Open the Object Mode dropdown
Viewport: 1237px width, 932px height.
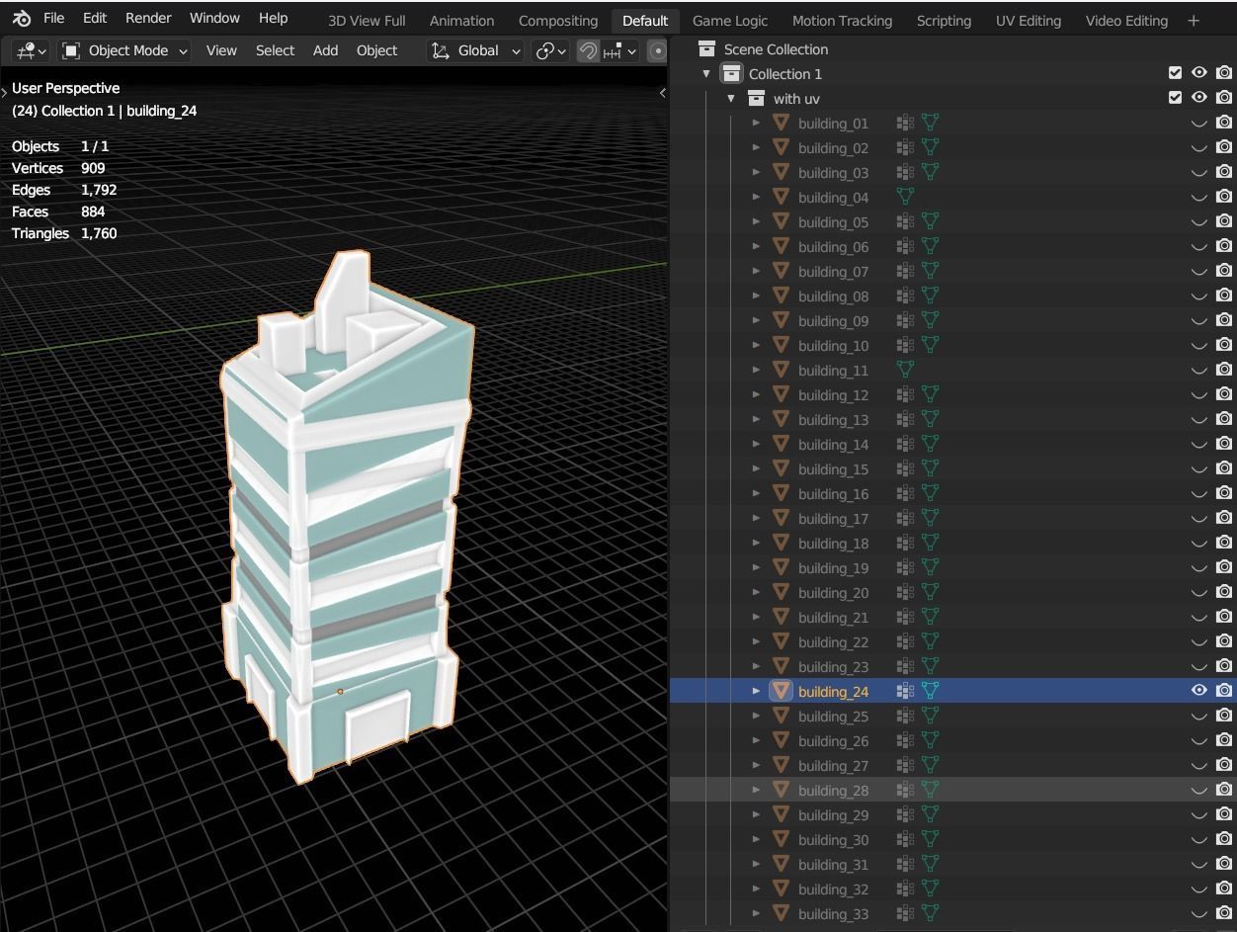[x=125, y=50]
